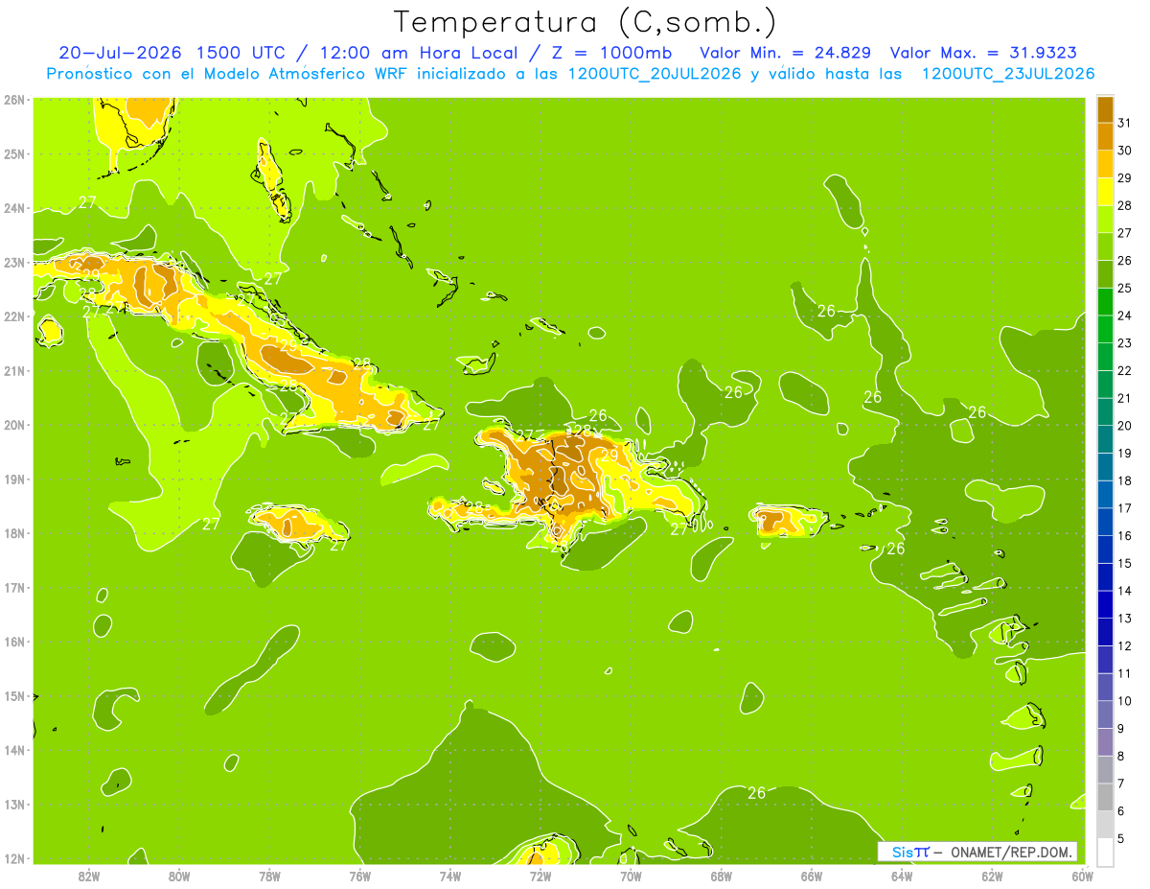Click the yellow legend swatch between 28 and 29
Image resolution: width=1150 pixels, height=889 pixels.
1105,191
